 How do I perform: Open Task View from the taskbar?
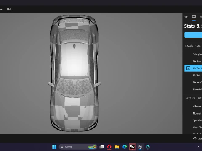point(101,147)
